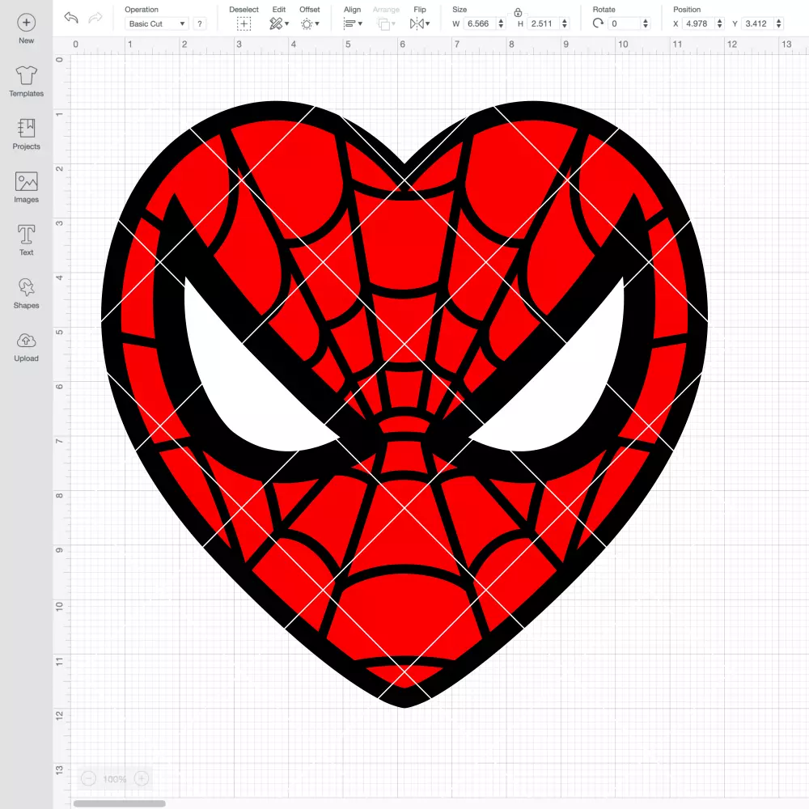The image size is (809, 809).
Task: Adjust the Rotate stepper arrows
Action: click(646, 23)
